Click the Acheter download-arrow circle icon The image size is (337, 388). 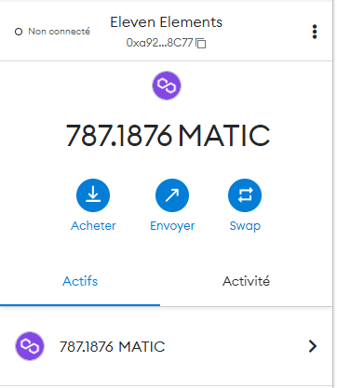pyautogui.click(x=93, y=195)
